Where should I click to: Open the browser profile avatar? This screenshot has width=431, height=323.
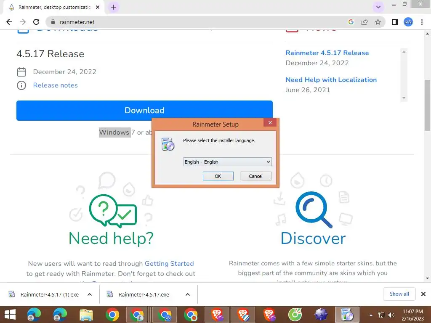tap(408, 22)
